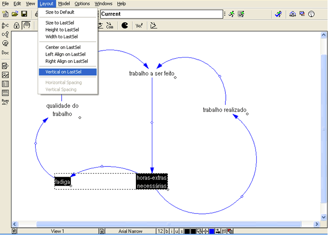Select Size to Default option
The image size is (328, 235).
tap(60, 12)
